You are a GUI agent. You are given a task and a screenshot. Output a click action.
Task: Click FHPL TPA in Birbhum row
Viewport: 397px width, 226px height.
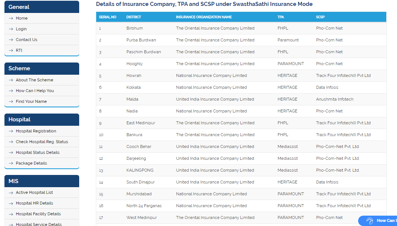click(x=283, y=28)
